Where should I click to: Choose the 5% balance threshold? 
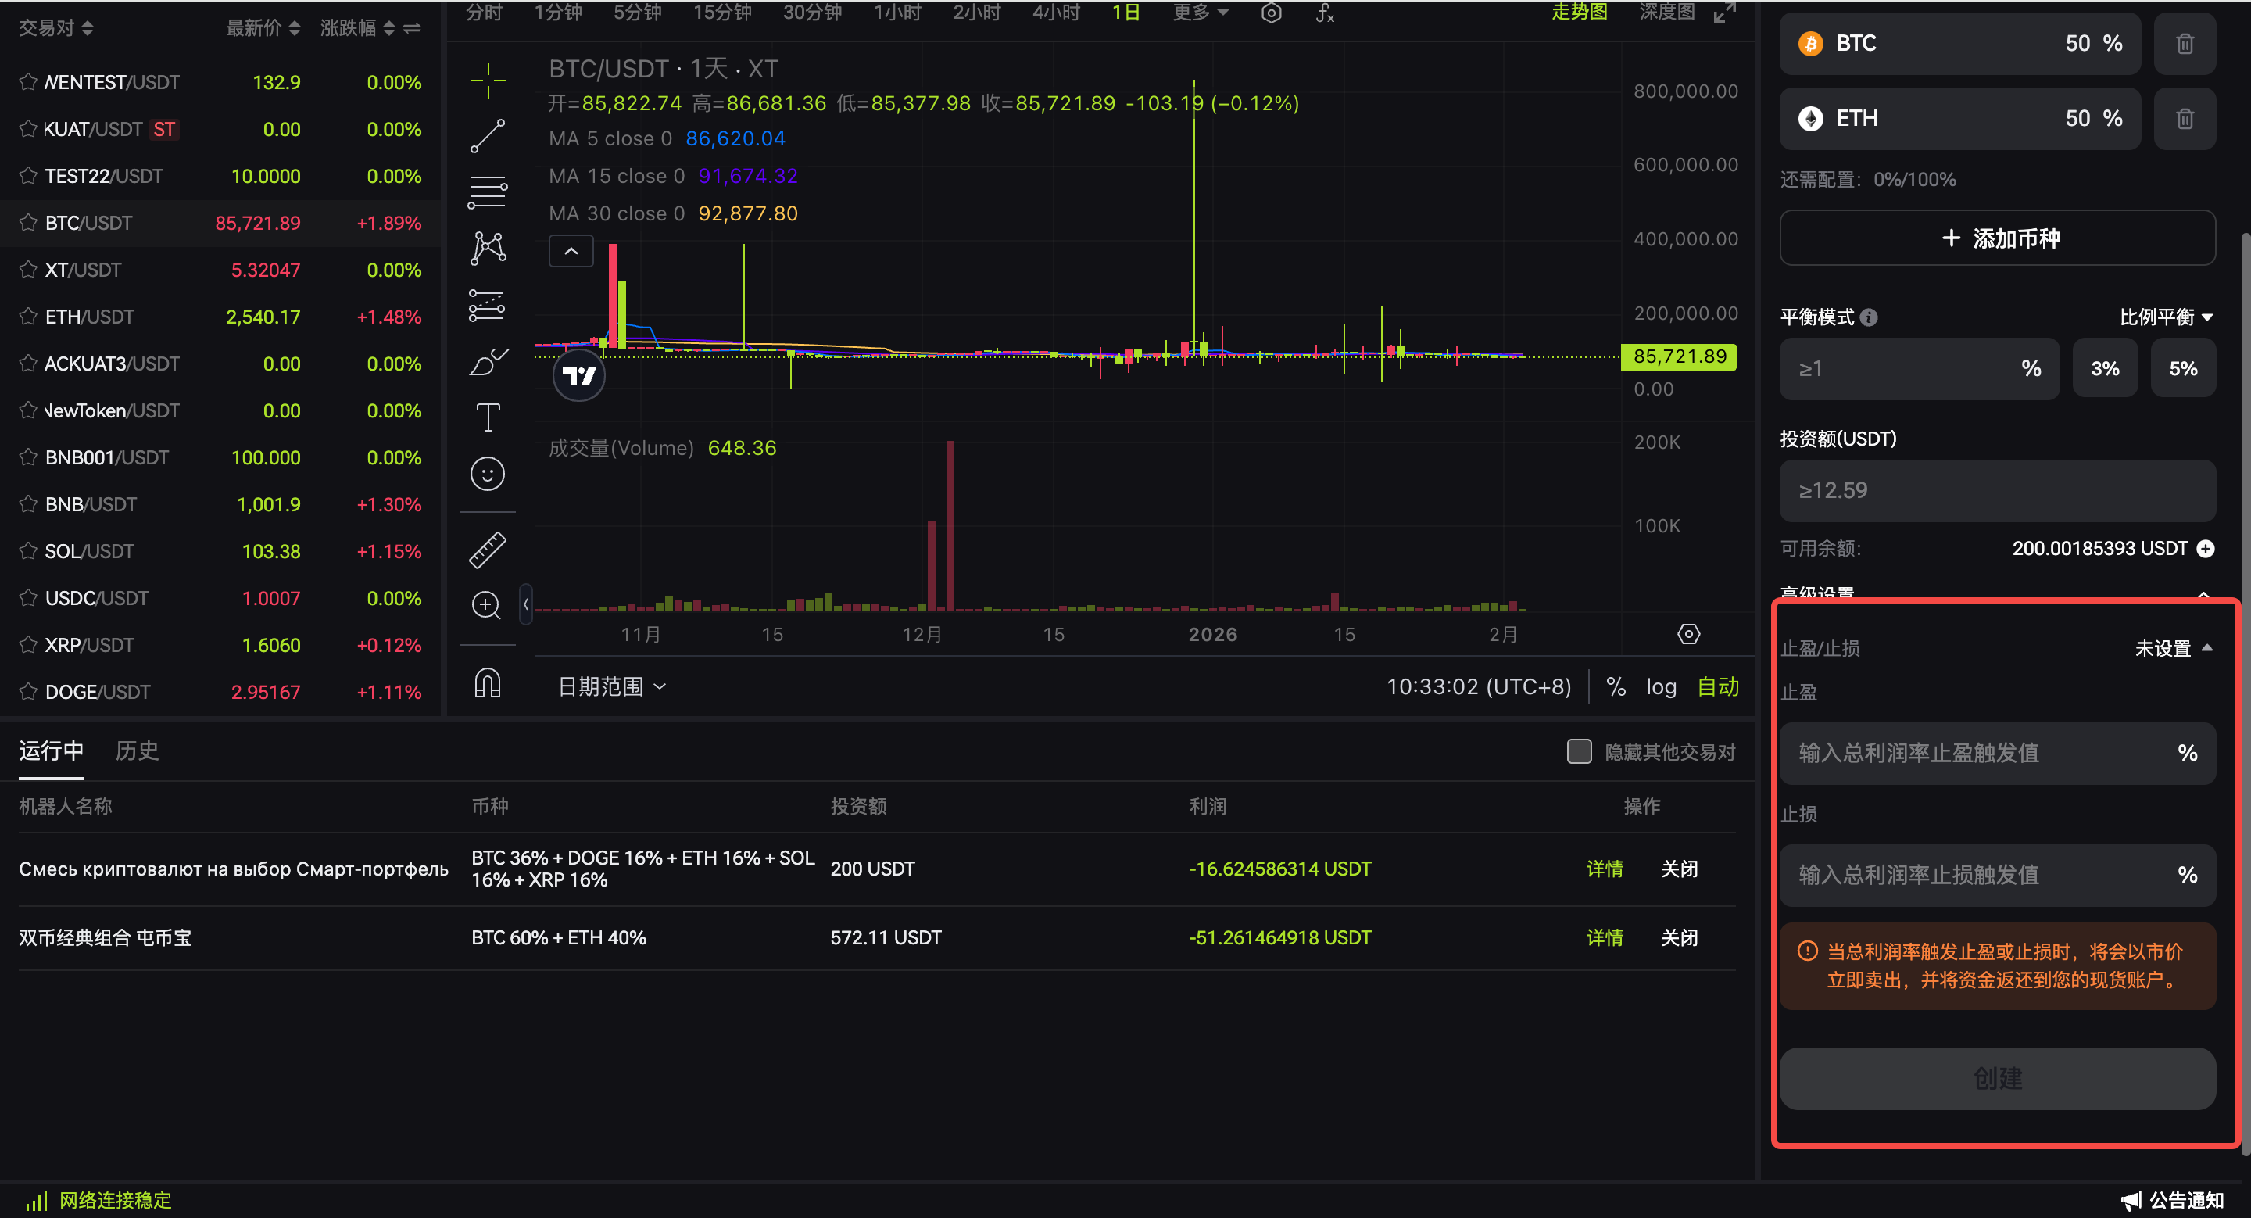click(x=2183, y=369)
